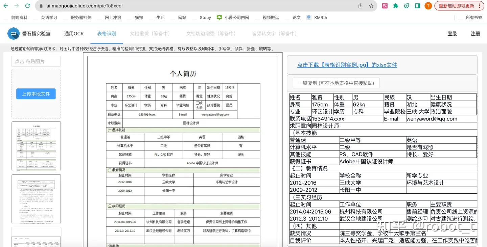The width and height of the screenshot is (487, 247).
Task: Click the 注册 link
Action: (476, 34)
